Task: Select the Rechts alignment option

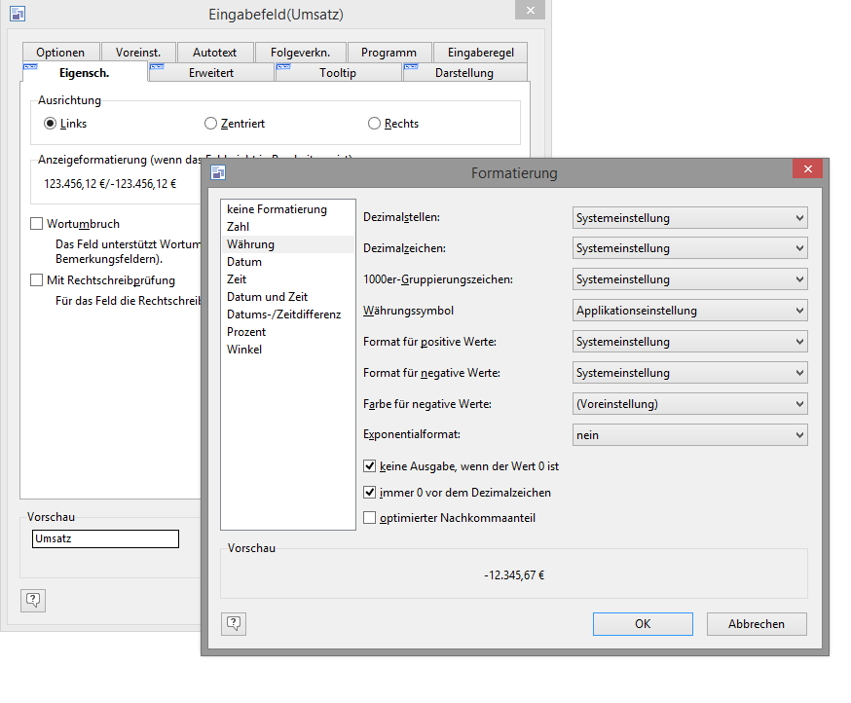Action: click(375, 124)
